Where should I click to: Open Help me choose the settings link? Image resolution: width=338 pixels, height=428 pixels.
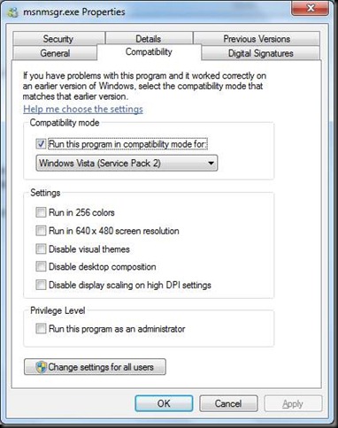point(83,109)
